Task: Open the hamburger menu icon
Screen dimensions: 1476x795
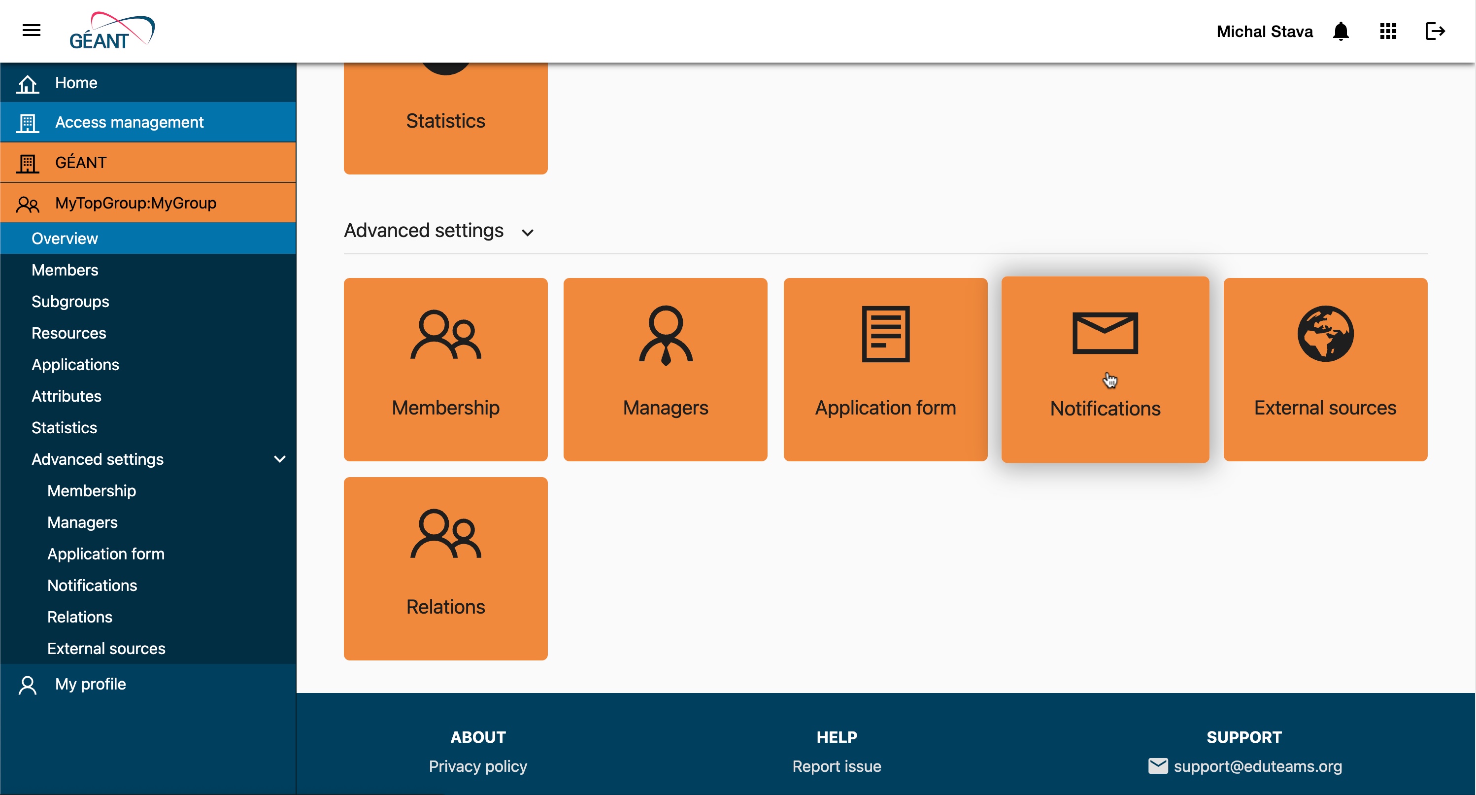Action: pyautogui.click(x=32, y=31)
